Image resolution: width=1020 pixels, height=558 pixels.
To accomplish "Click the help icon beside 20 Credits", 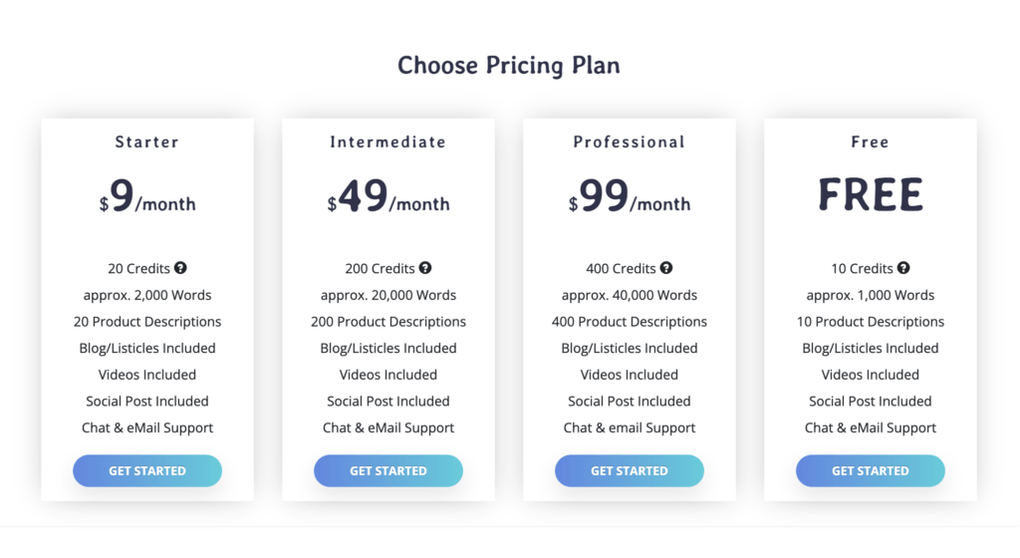I will (180, 268).
